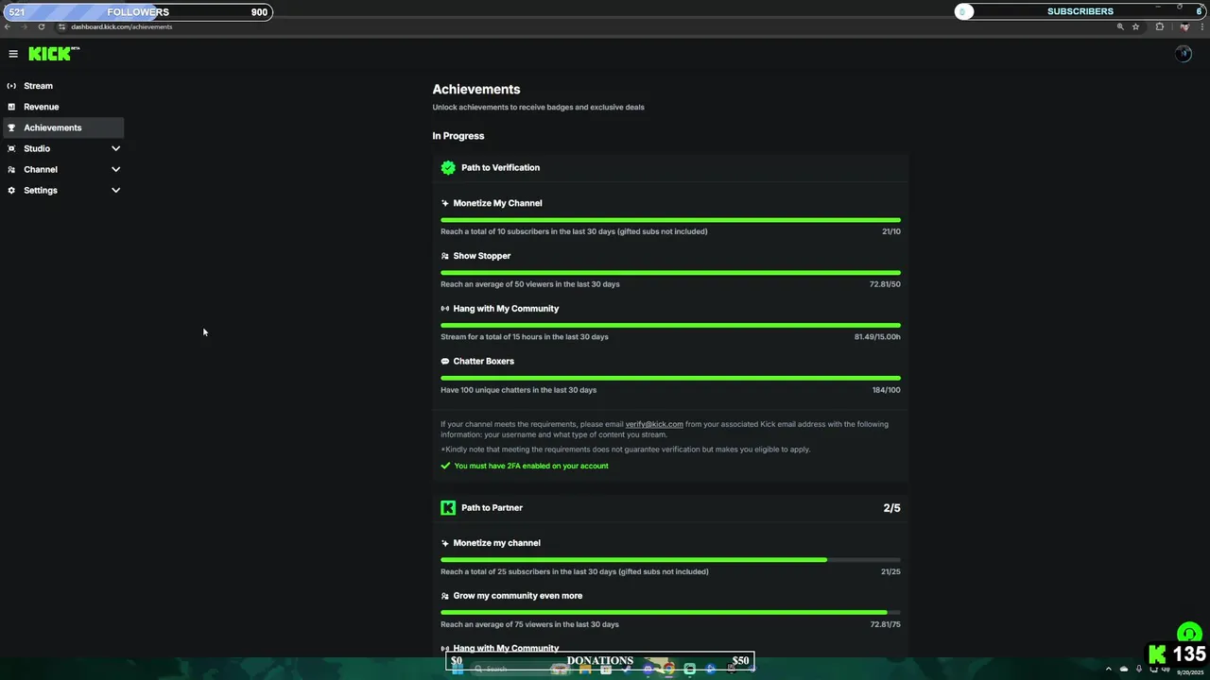Click the live icon next to Hang with My Community
The width and height of the screenshot is (1210, 680).
pos(445,309)
